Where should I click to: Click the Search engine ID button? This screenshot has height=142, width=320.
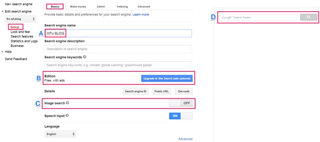(136, 91)
